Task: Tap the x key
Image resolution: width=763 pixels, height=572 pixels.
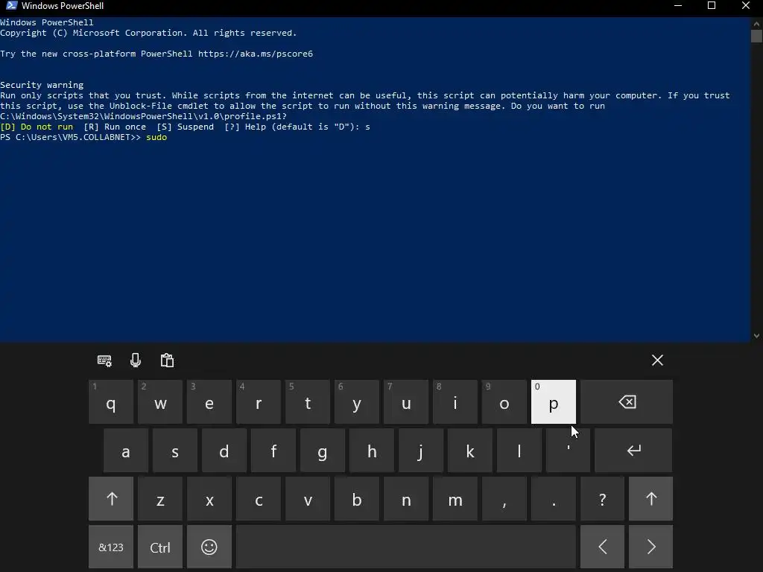Action: 209,498
